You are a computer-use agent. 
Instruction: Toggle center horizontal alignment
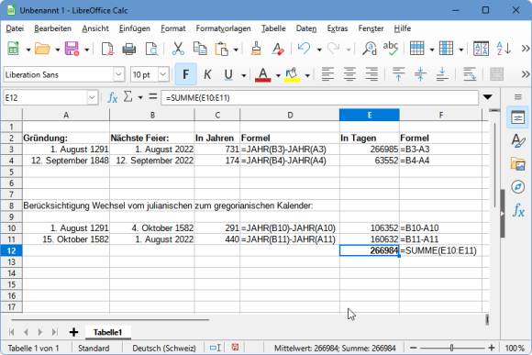point(349,74)
